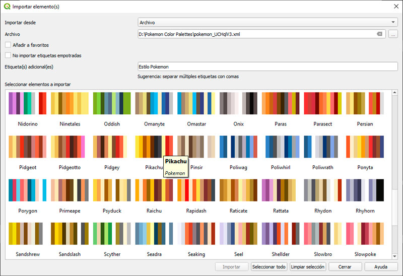Click the Importar button
The width and height of the screenshot is (403, 276).
(x=232, y=267)
